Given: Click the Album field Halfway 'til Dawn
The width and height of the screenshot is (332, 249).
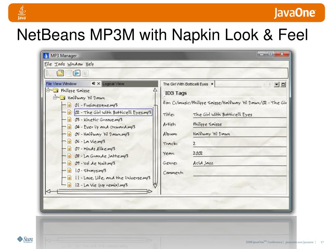Looking at the screenshot, I should click(240, 134).
